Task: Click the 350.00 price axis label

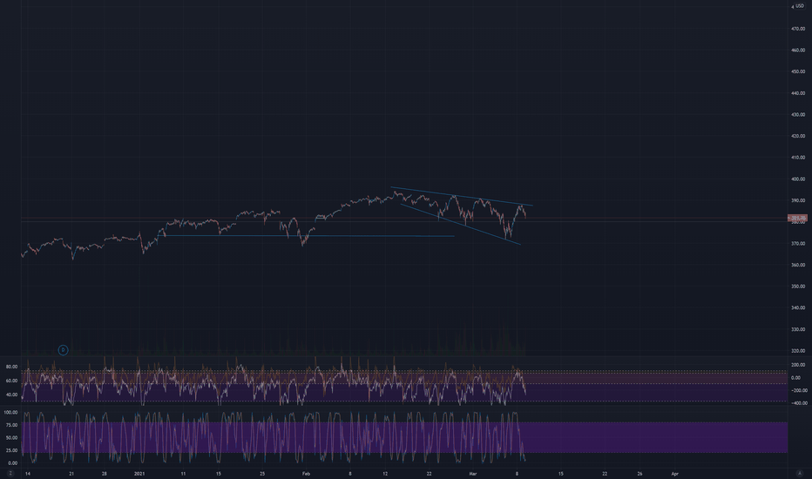Action: click(x=798, y=287)
